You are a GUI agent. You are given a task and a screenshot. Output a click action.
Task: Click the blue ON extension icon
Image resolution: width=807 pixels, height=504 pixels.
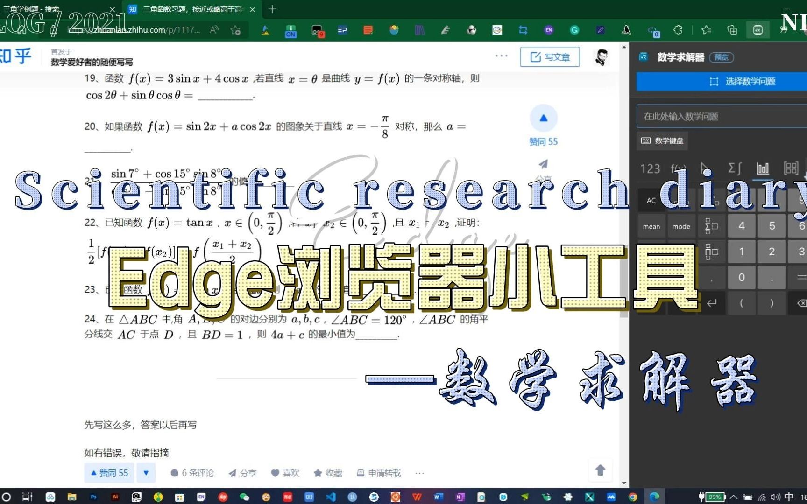(x=290, y=31)
